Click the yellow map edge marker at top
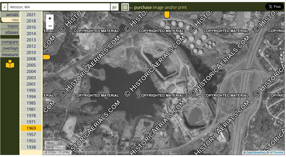This screenshot has width=286, height=157. click(x=167, y=15)
